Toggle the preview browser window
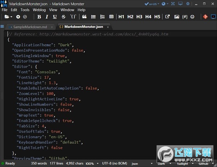 point(213,17)
